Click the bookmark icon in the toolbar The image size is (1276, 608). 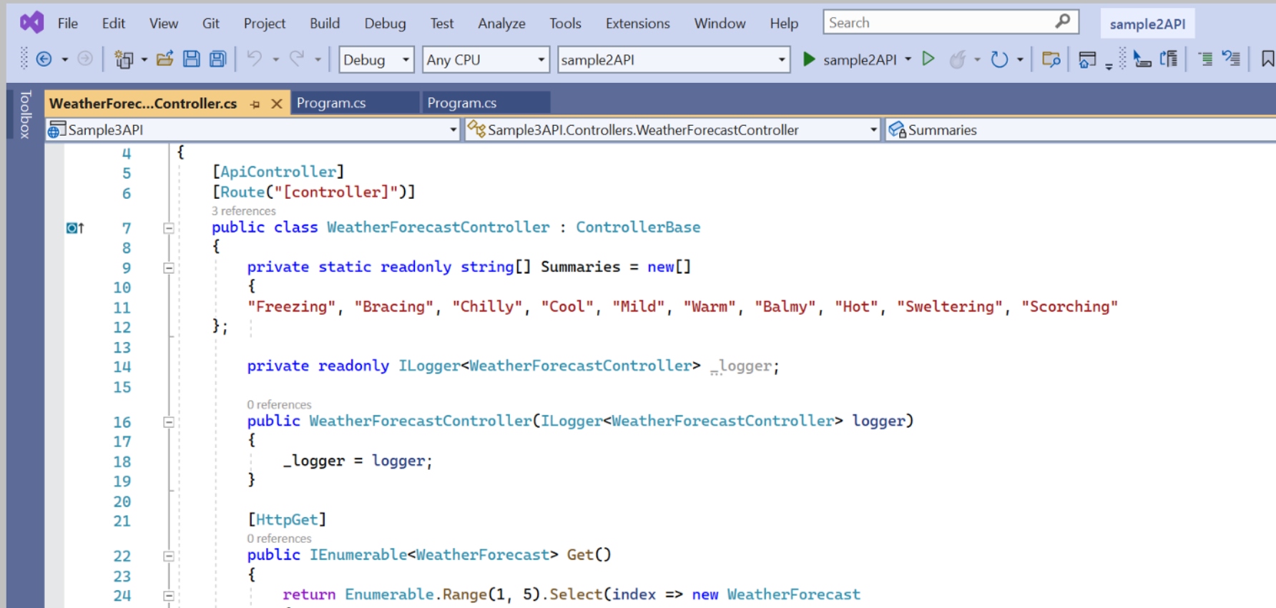[1267, 59]
